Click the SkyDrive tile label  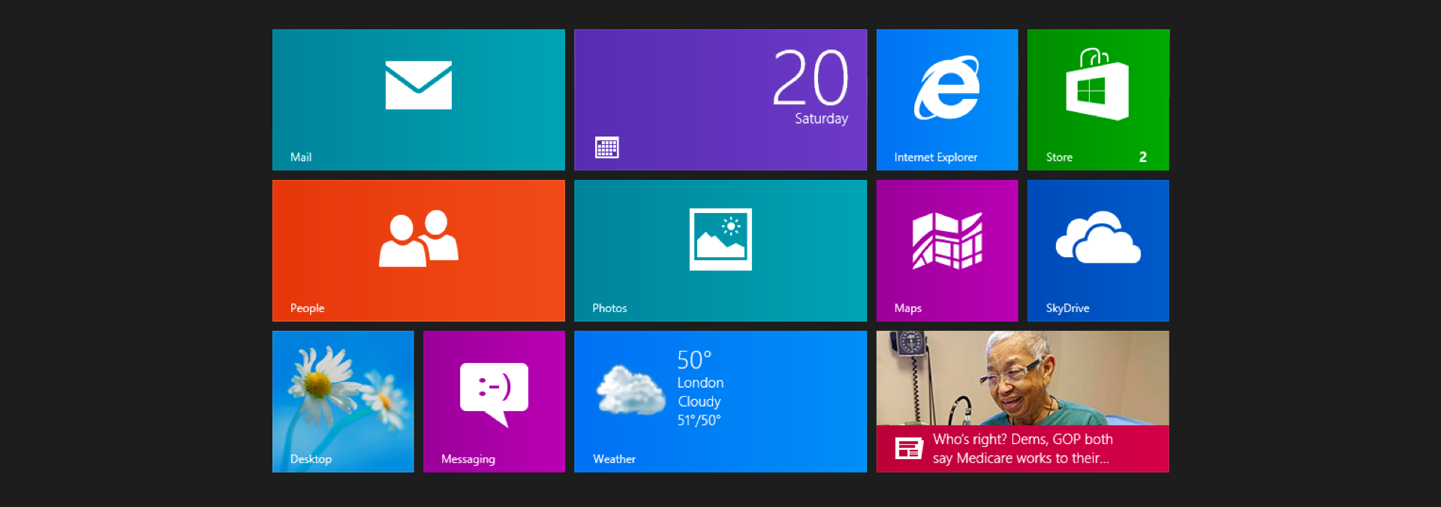coord(1067,308)
